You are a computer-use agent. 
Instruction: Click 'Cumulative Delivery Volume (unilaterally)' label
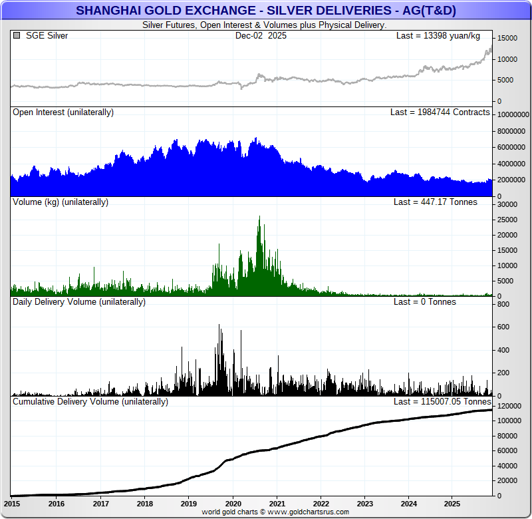click(90, 402)
